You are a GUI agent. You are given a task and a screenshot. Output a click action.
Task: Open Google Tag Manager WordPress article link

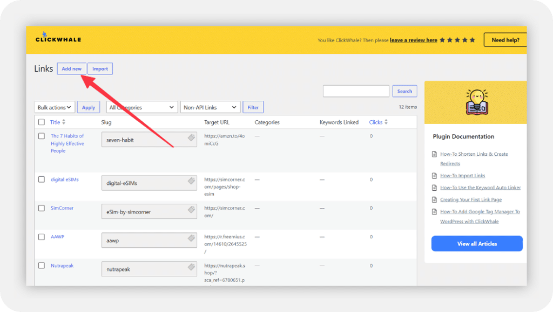480,216
